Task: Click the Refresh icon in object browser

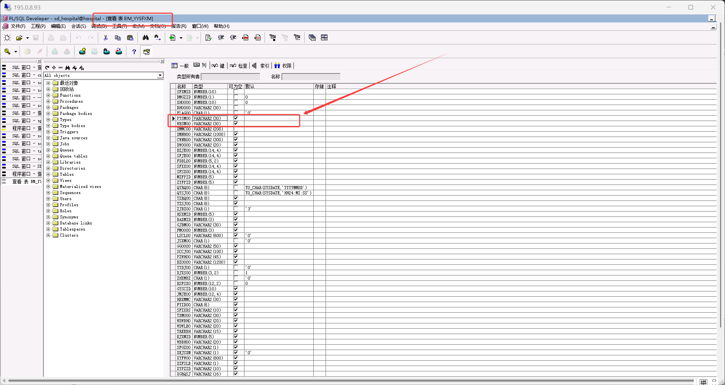Action: [x=47, y=68]
